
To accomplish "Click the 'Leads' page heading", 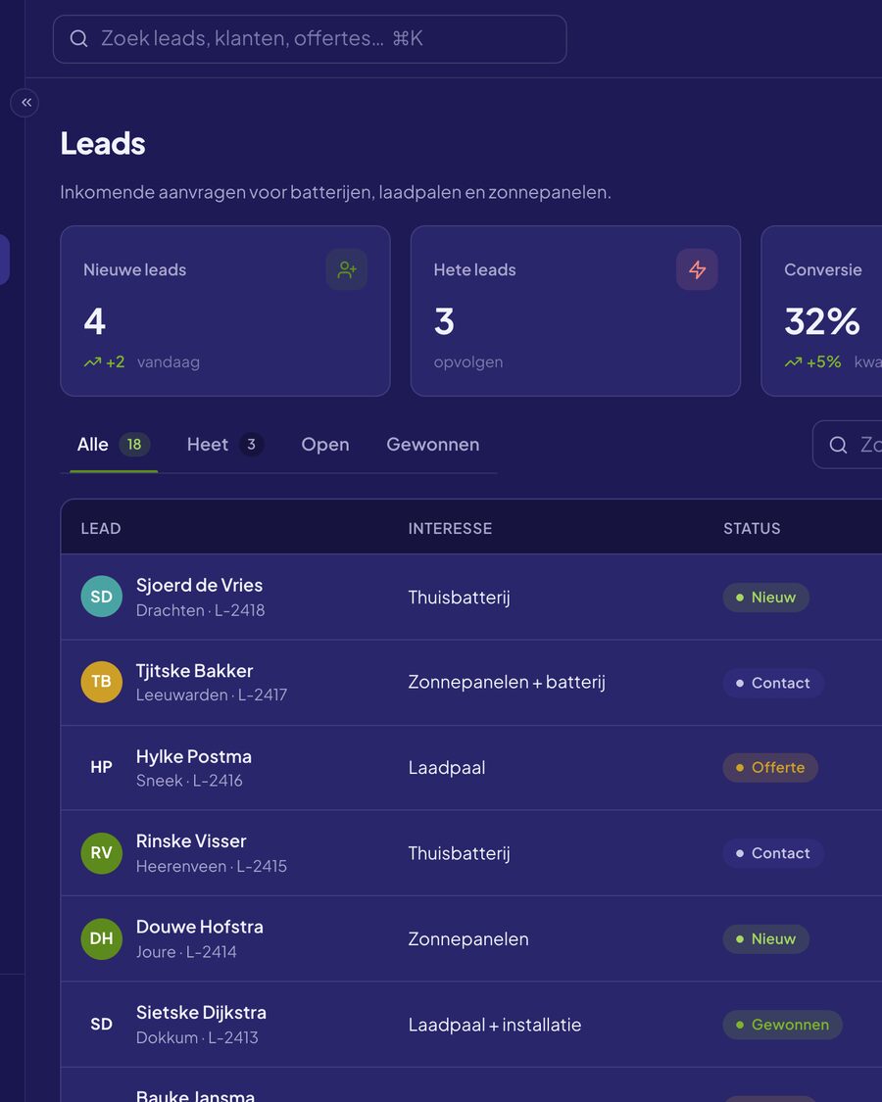I will coord(103,143).
